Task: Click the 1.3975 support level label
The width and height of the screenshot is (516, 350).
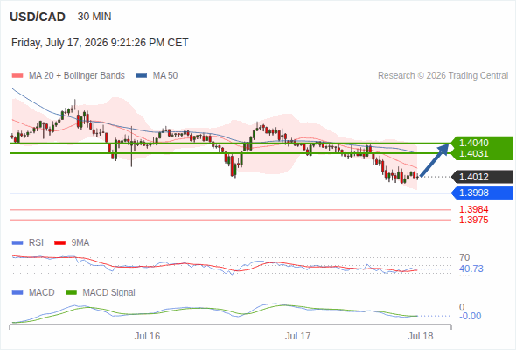Action: pyautogui.click(x=473, y=220)
